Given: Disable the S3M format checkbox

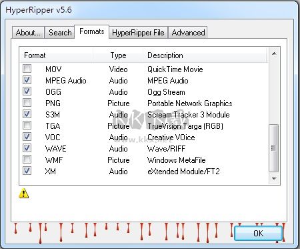Looking at the screenshot, I should [x=27, y=114].
